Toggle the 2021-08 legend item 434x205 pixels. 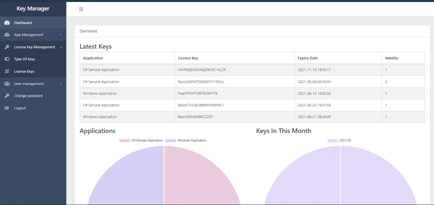[339, 140]
